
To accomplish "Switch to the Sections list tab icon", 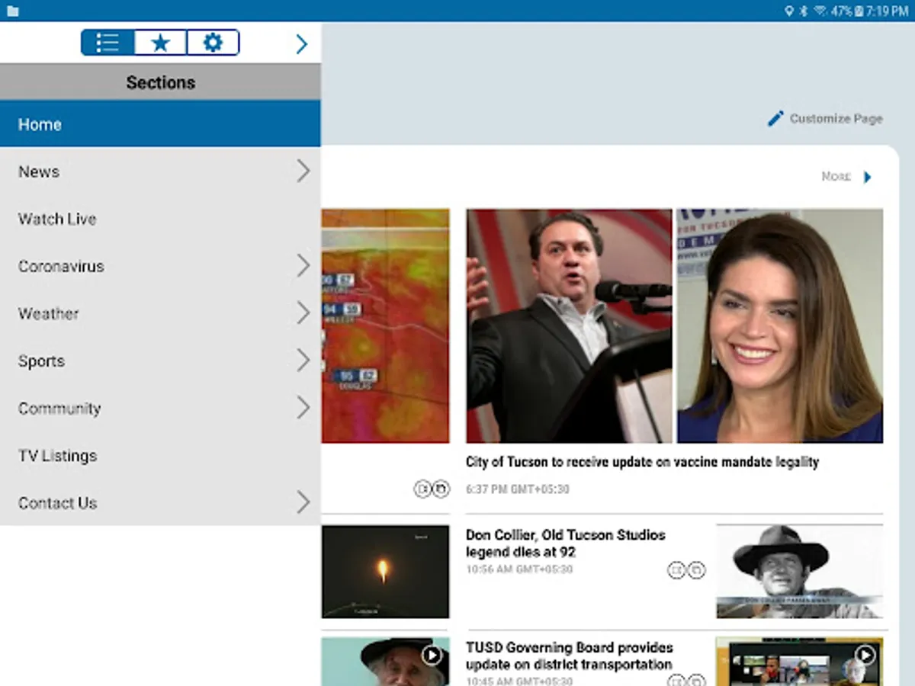I will [108, 43].
